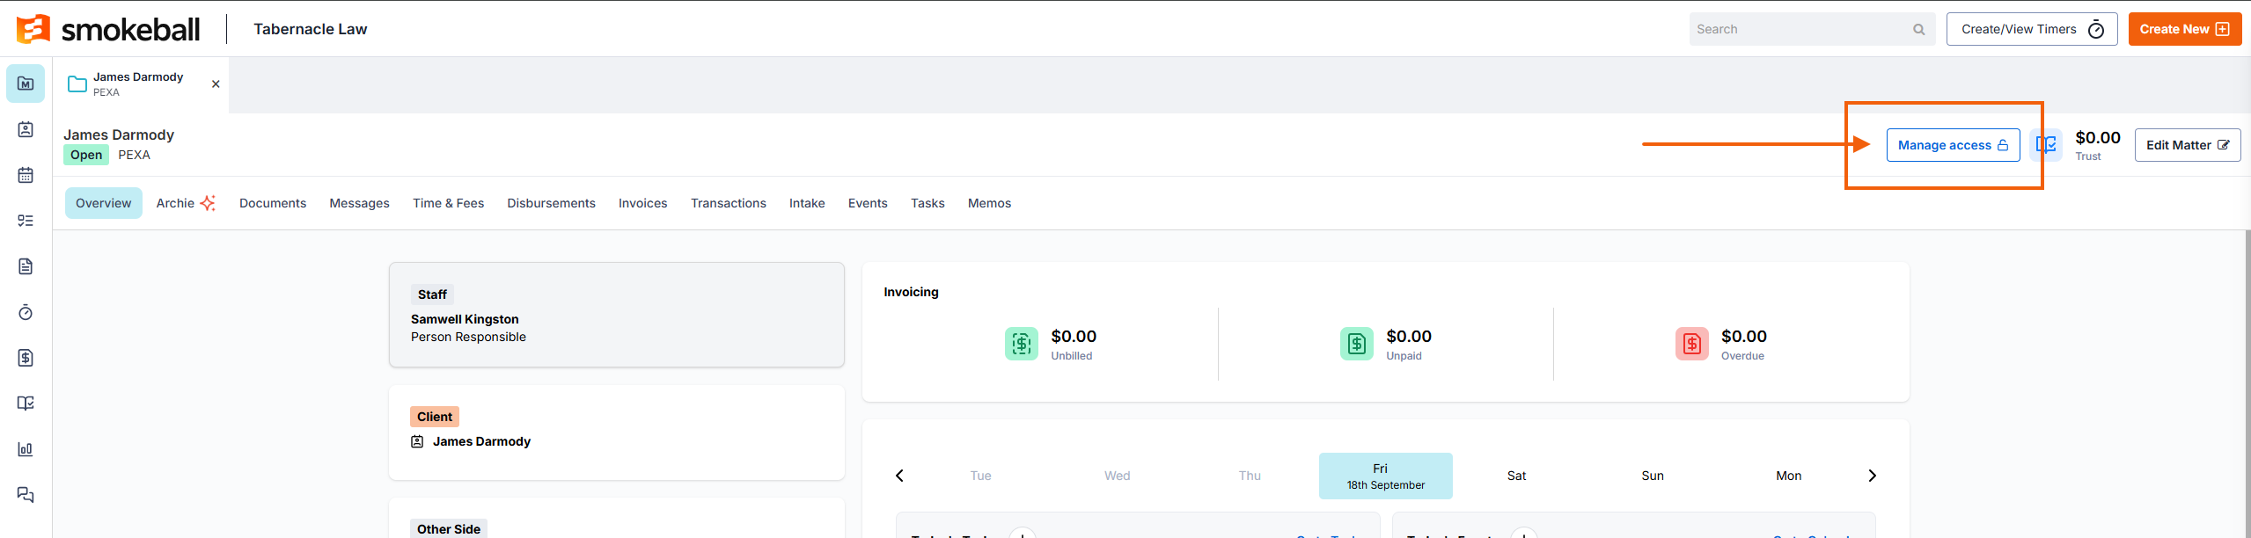Click the green Unpaid dollar icon
Image resolution: width=2251 pixels, height=538 pixels.
pyautogui.click(x=1356, y=344)
